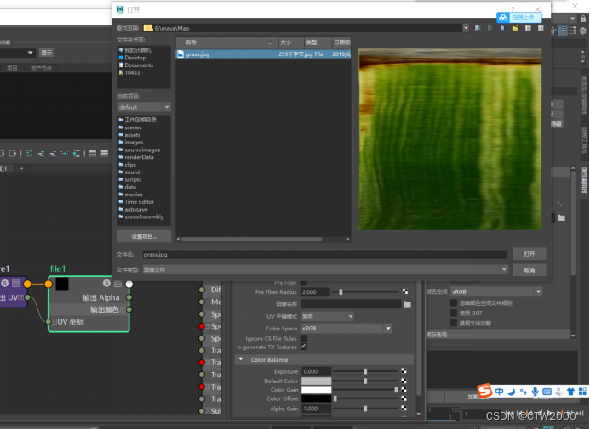Click checker map button next to Alpha Gain
This screenshot has height=429, width=590.
(x=404, y=409)
